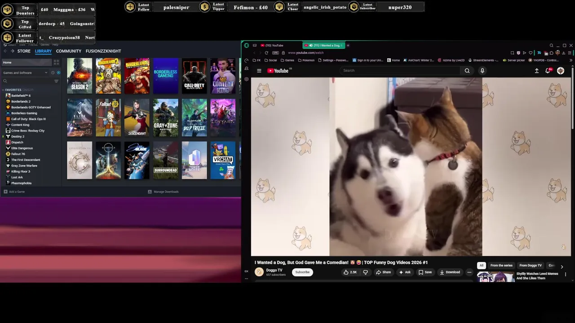The width and height of the screenshot is (575, 323).
Task: Click 'Add a Game' in Steam
Action: click(14, 192)
